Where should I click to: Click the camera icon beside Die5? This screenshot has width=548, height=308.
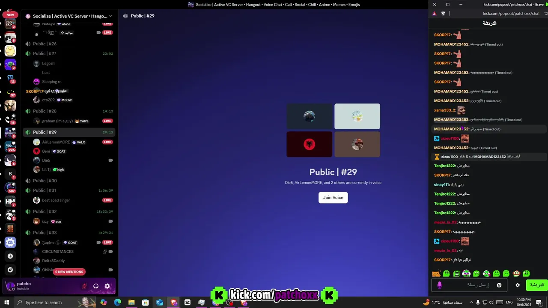(x=110, y=160)
